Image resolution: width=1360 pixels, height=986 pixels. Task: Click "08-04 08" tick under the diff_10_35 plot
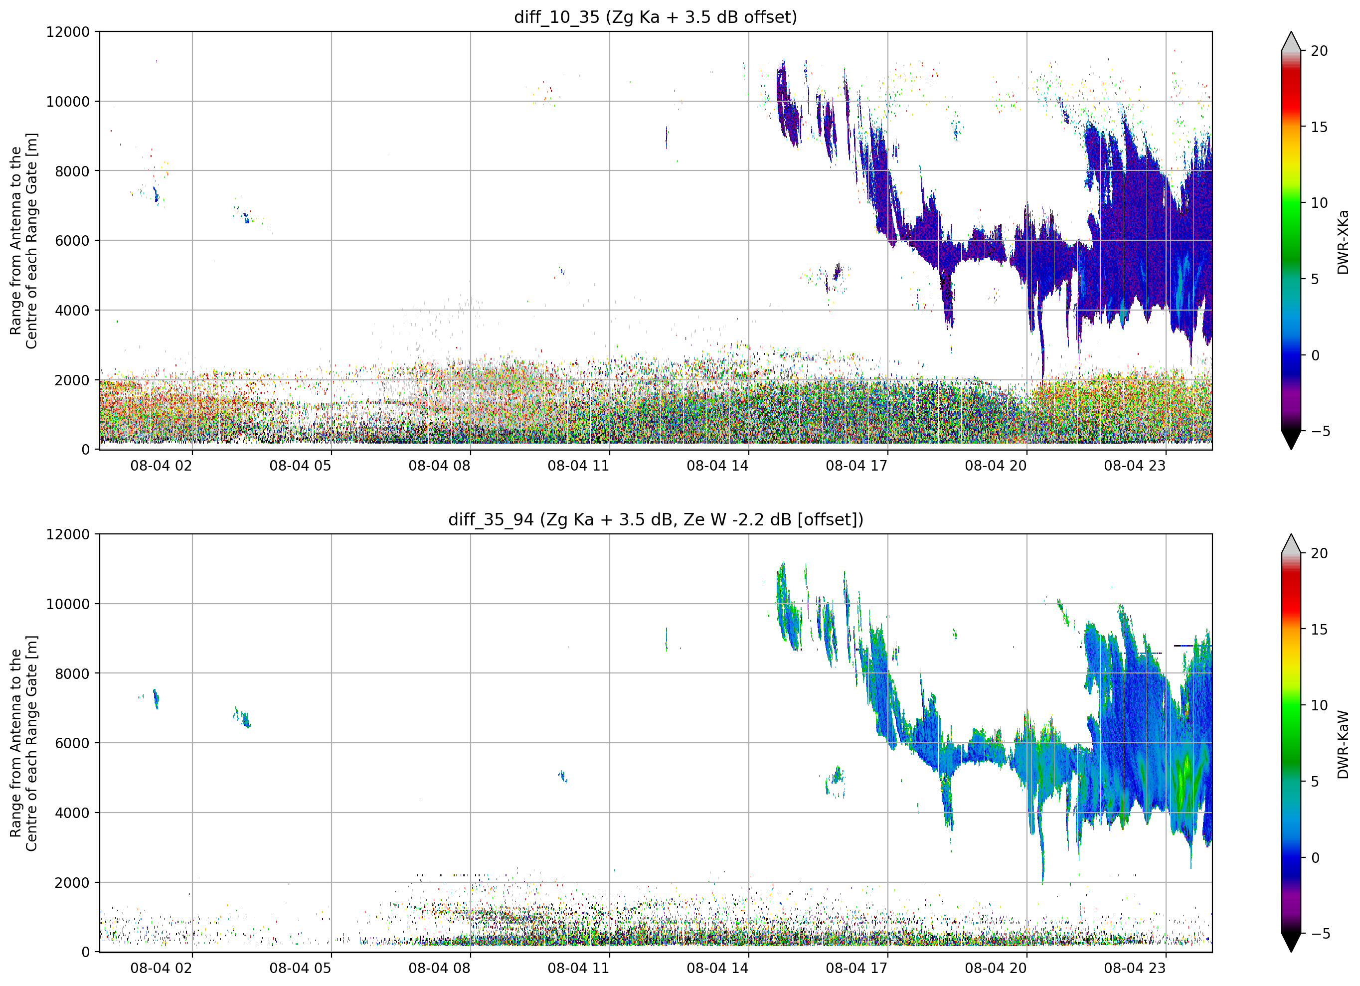(440, 466)
